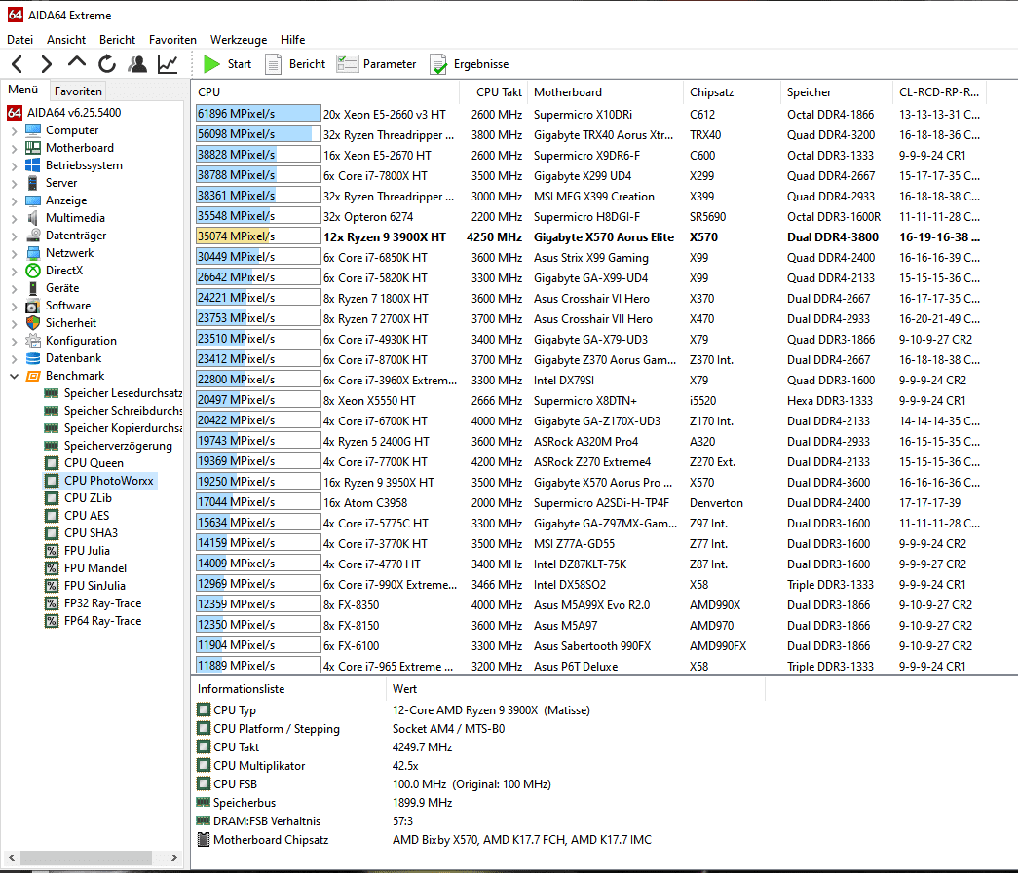The height and width of the screenshot is (873, 1018).
Task: Open Parameter settings toolbar icon
Action: pos(348,64)
